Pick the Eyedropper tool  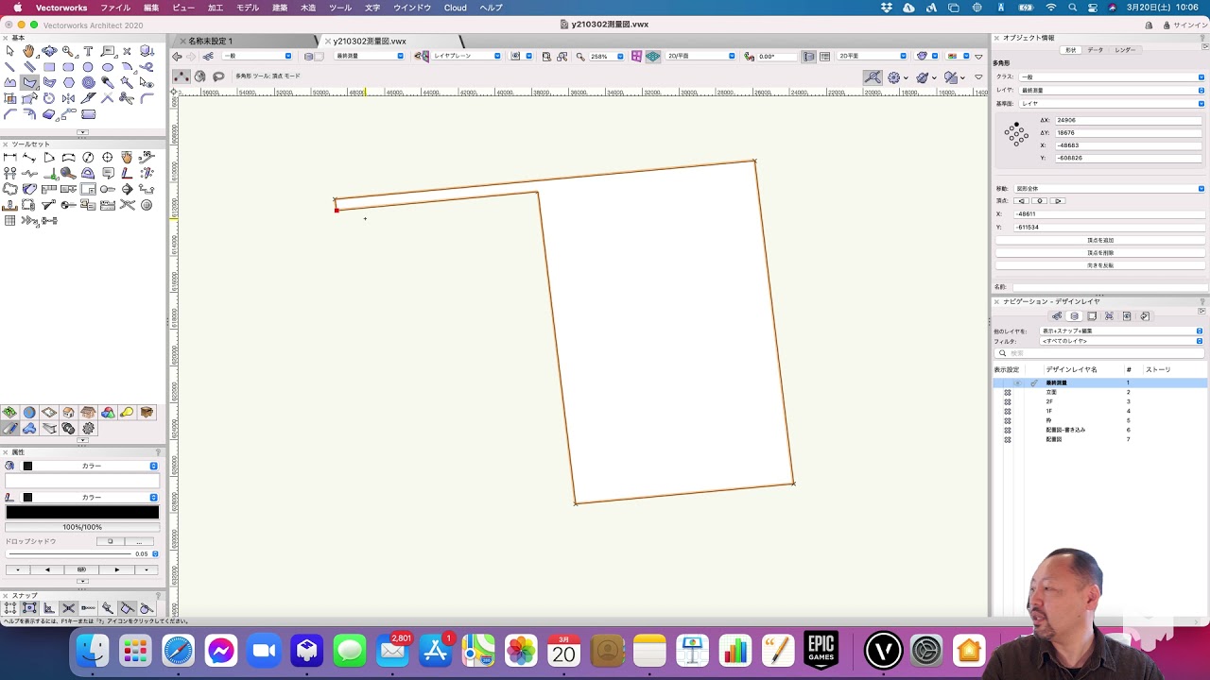click(x=108, y=83)
